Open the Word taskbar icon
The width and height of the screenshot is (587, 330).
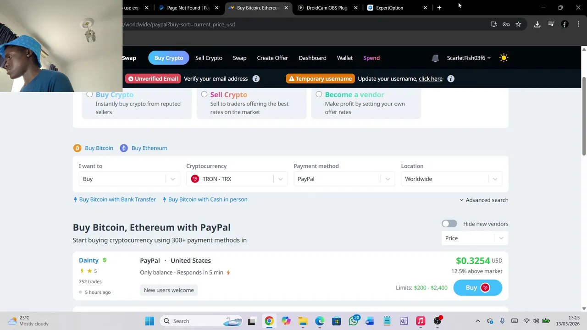[370, 321]
